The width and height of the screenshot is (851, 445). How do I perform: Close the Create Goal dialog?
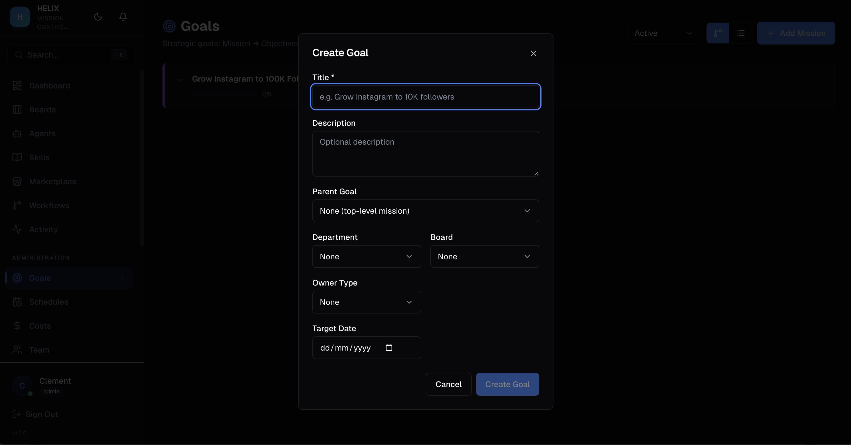coord(533,53)
